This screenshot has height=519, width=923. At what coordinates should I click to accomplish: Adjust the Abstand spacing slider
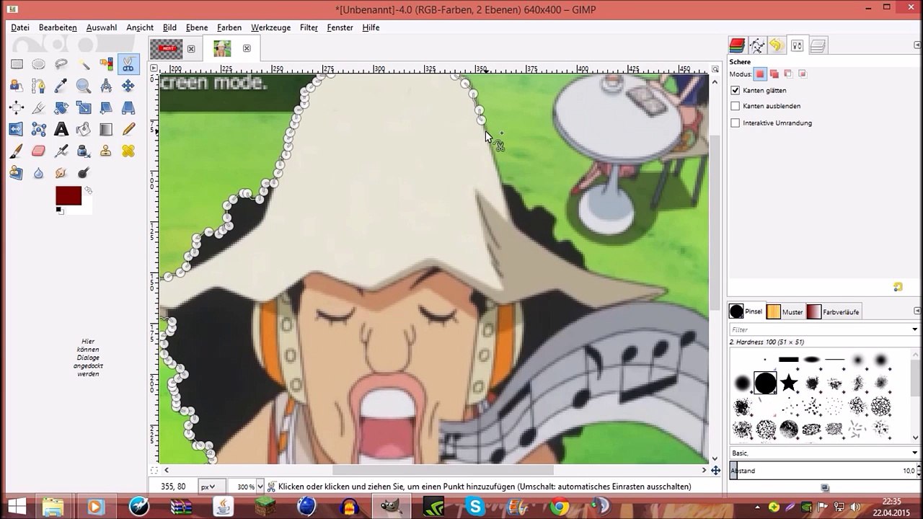(x=823, y=471)
